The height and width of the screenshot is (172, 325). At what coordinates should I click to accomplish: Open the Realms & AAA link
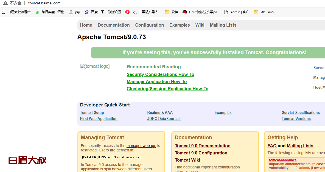[160, 112]
